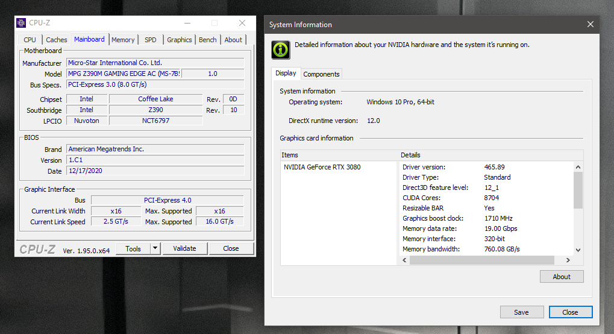Switch to the CPU tab in CPU-Z
This screenshot has height=334, width=614.
tap(30, 40)
